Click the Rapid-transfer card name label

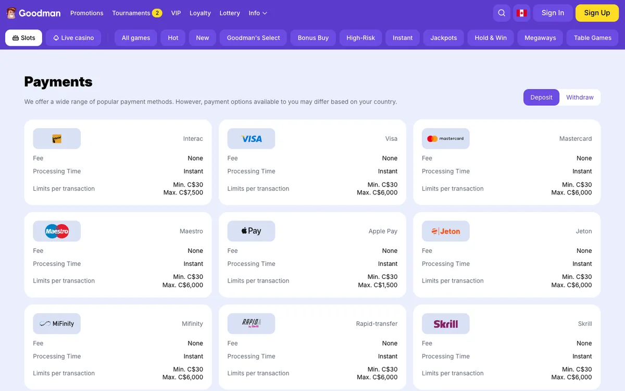point(377,324)
